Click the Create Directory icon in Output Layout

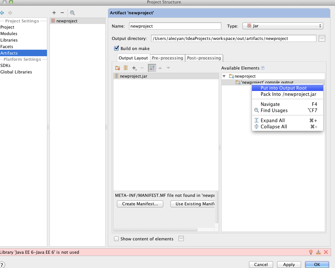tap(118, 68)
